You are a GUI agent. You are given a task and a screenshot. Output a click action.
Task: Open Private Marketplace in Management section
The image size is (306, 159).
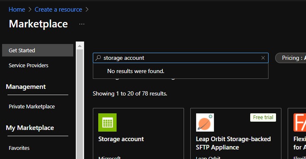[32, 106]
